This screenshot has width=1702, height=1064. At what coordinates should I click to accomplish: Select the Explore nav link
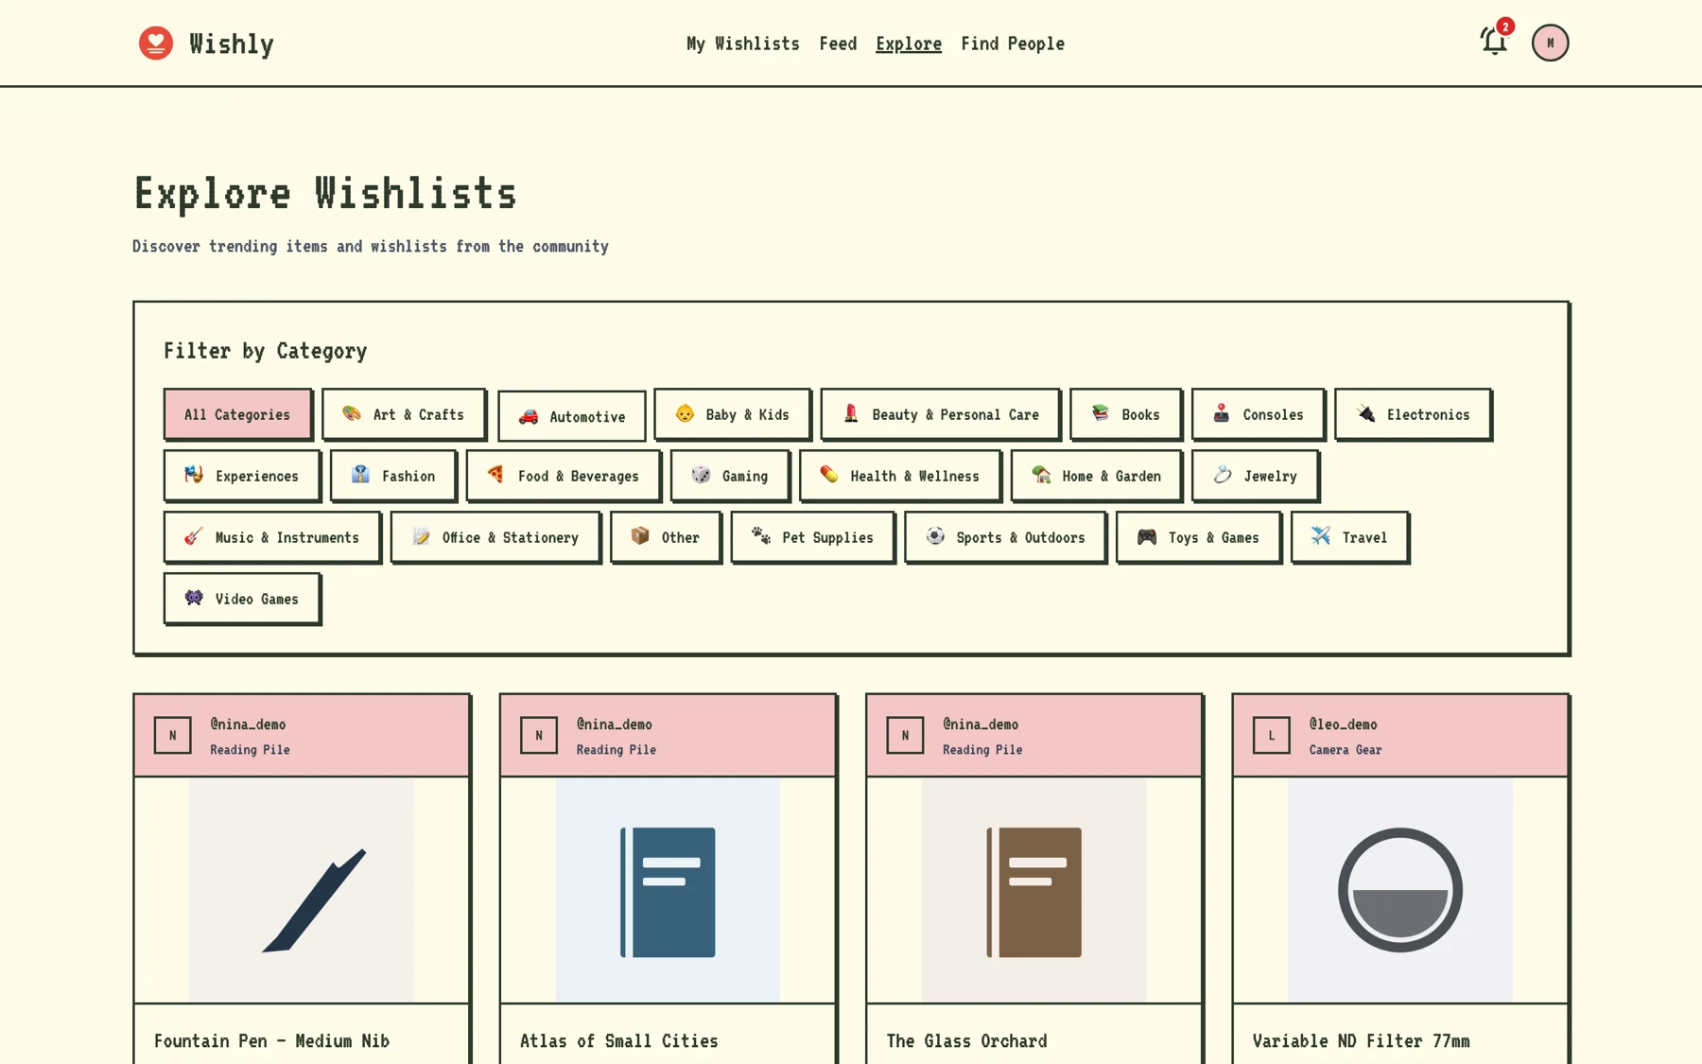(908, 44)
